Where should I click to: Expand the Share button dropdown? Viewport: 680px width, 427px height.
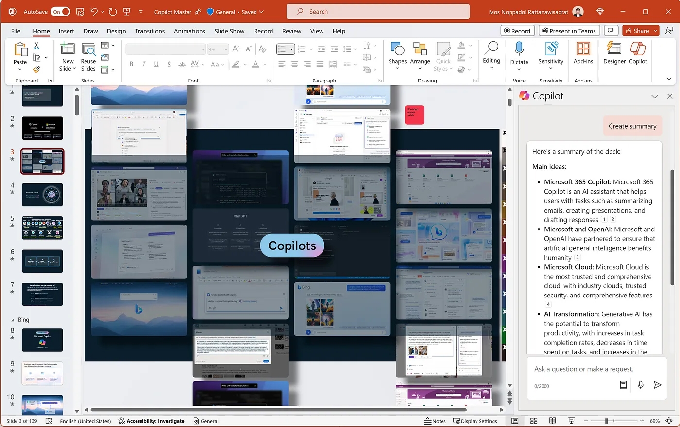pos(655,31)
